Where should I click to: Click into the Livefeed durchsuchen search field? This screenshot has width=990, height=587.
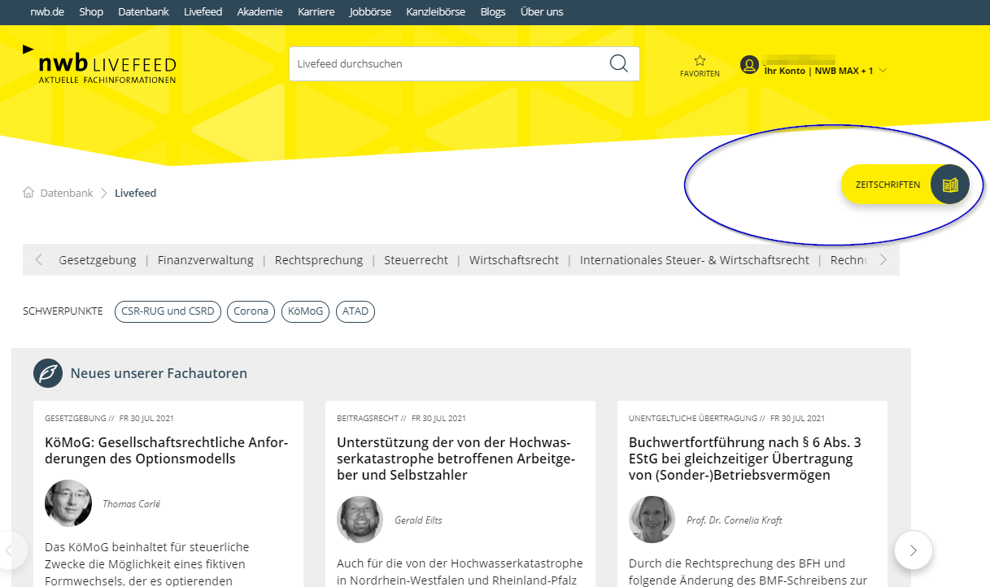447,63
